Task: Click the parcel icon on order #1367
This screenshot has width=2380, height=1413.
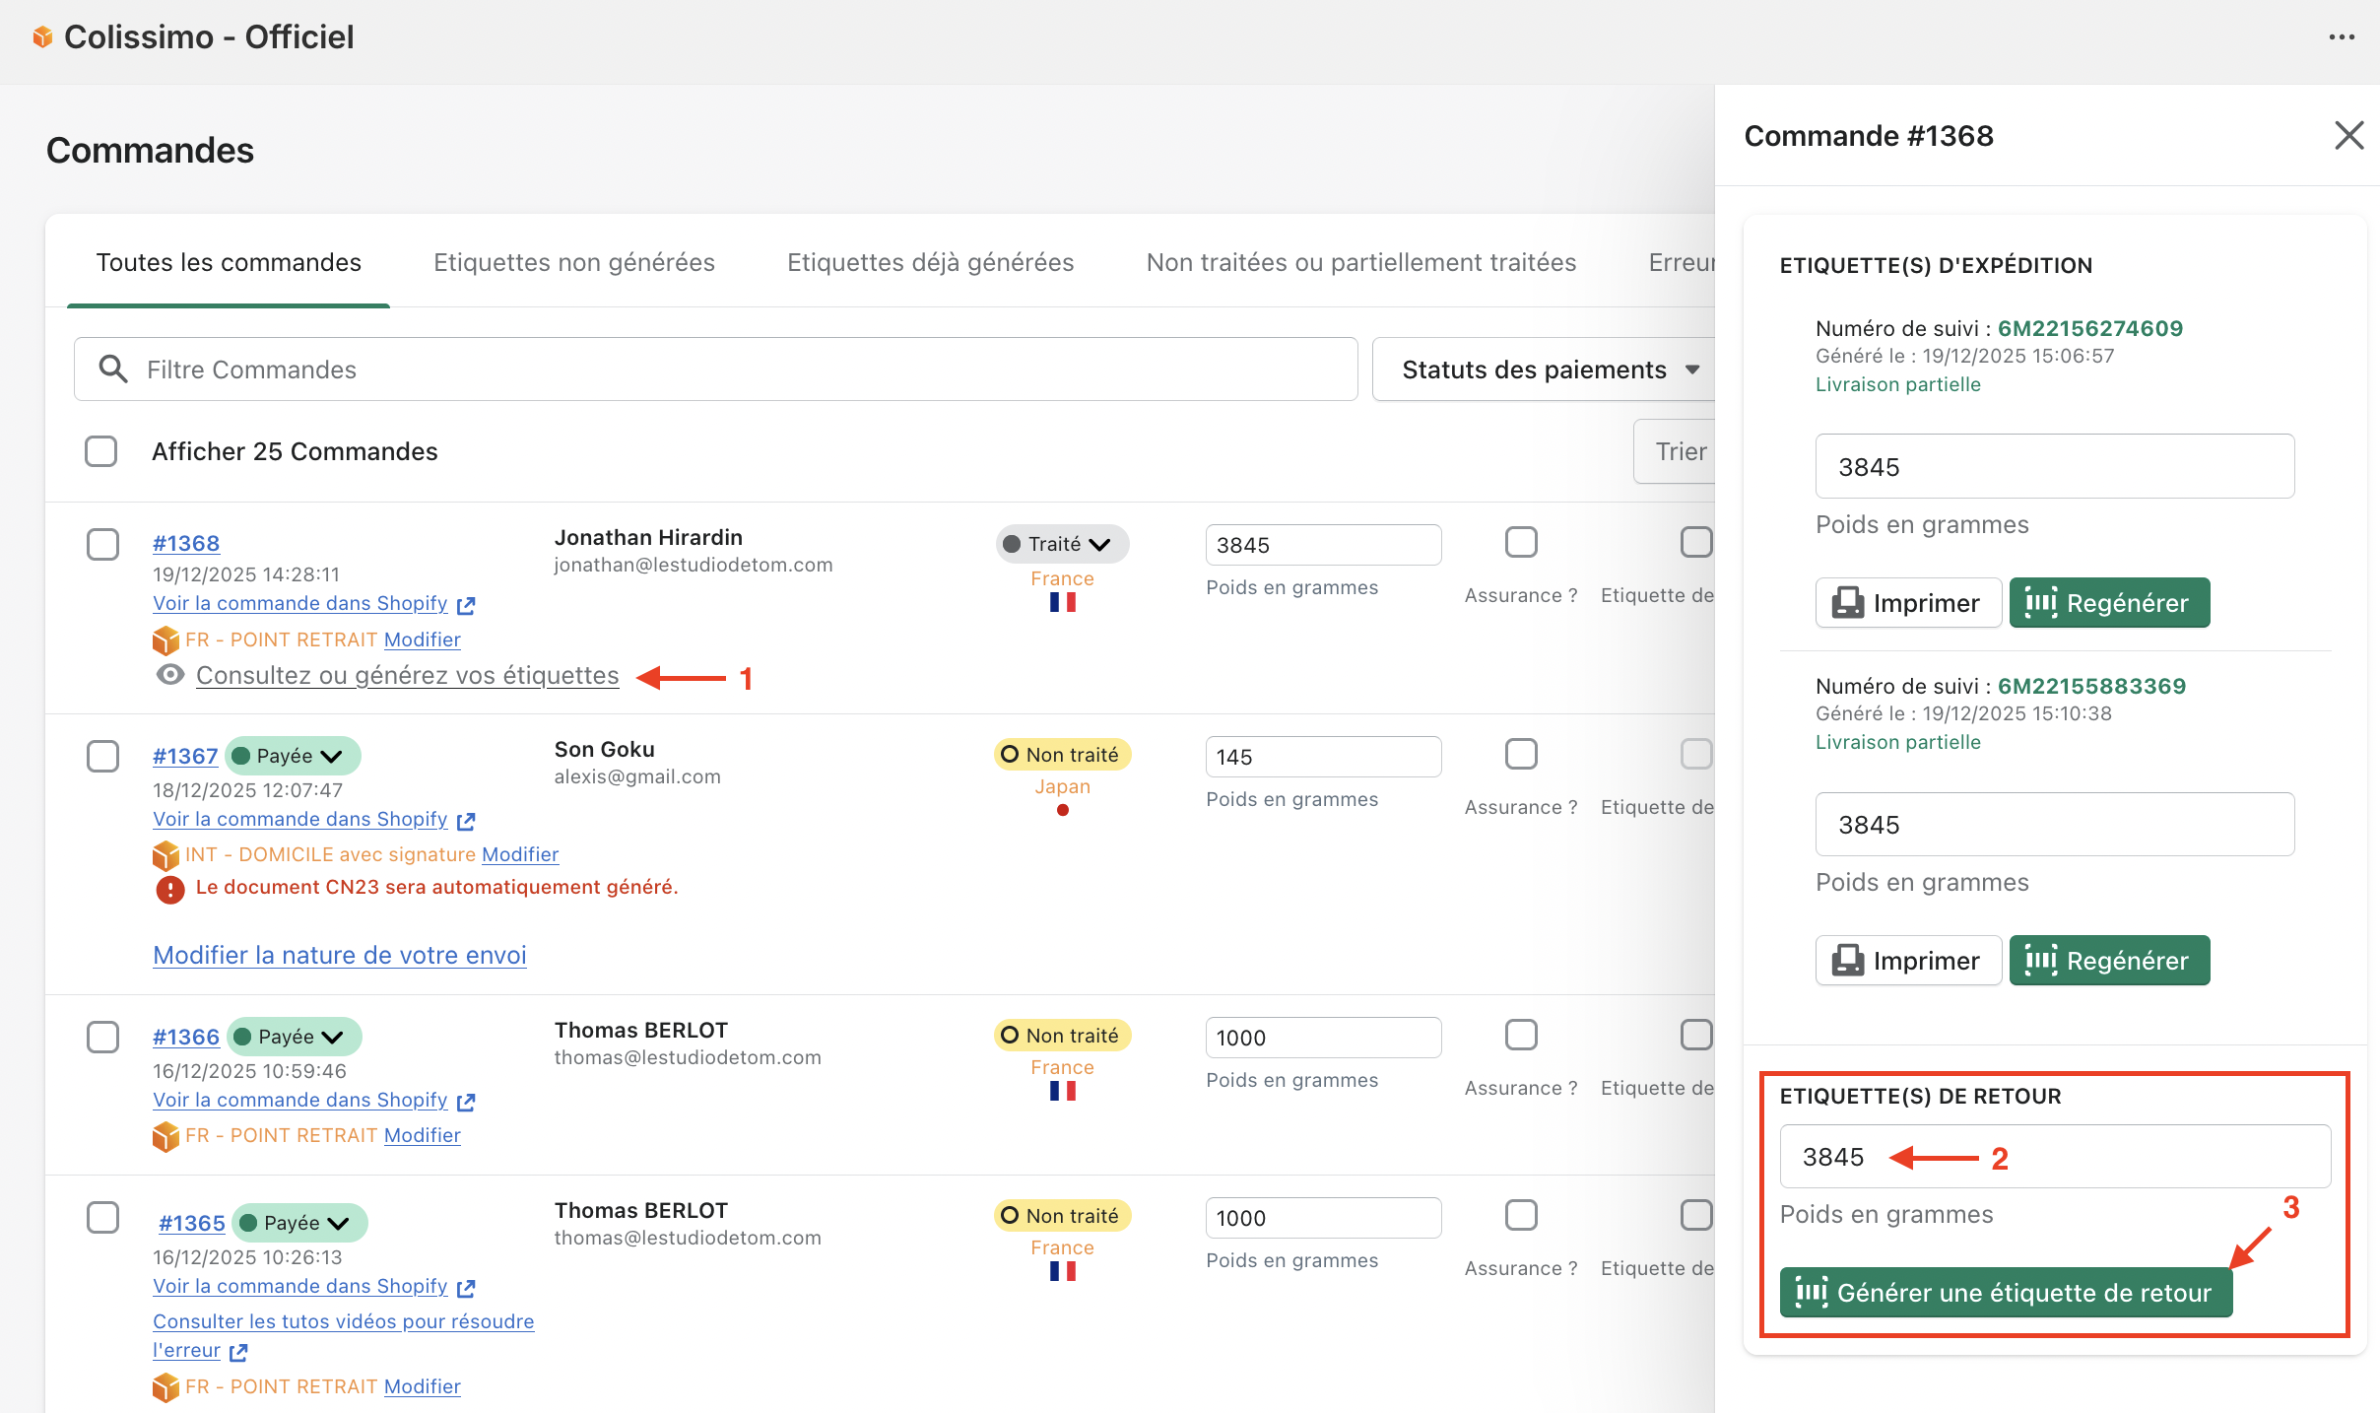Action: click(165, 854)
